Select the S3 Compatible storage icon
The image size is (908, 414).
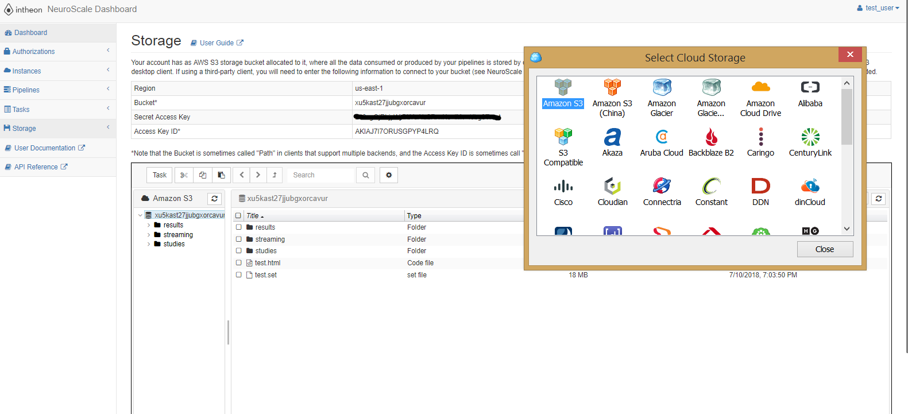pos(563,137)
